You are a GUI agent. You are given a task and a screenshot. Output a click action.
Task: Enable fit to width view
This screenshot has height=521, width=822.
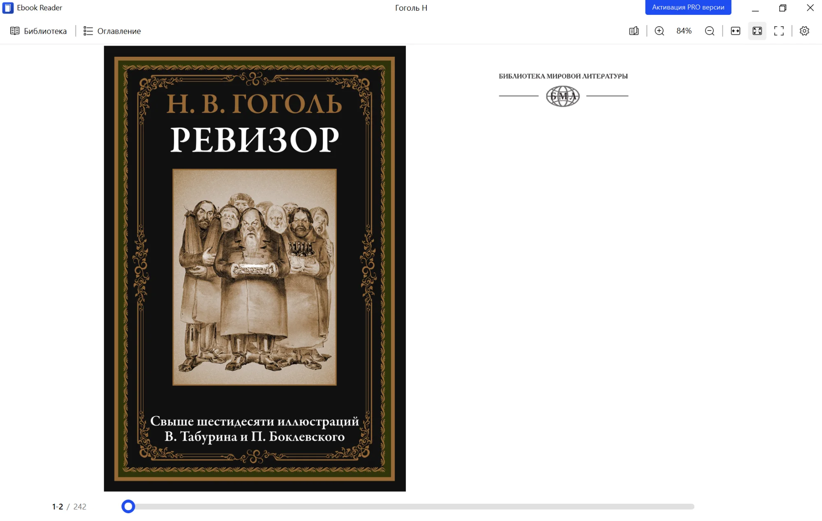point(735,31)
